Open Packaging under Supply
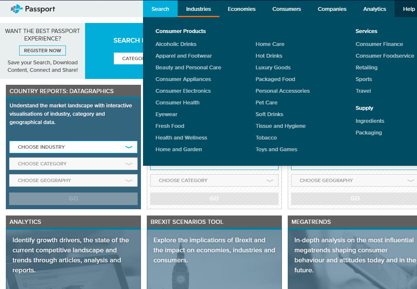 coord(369,133)
